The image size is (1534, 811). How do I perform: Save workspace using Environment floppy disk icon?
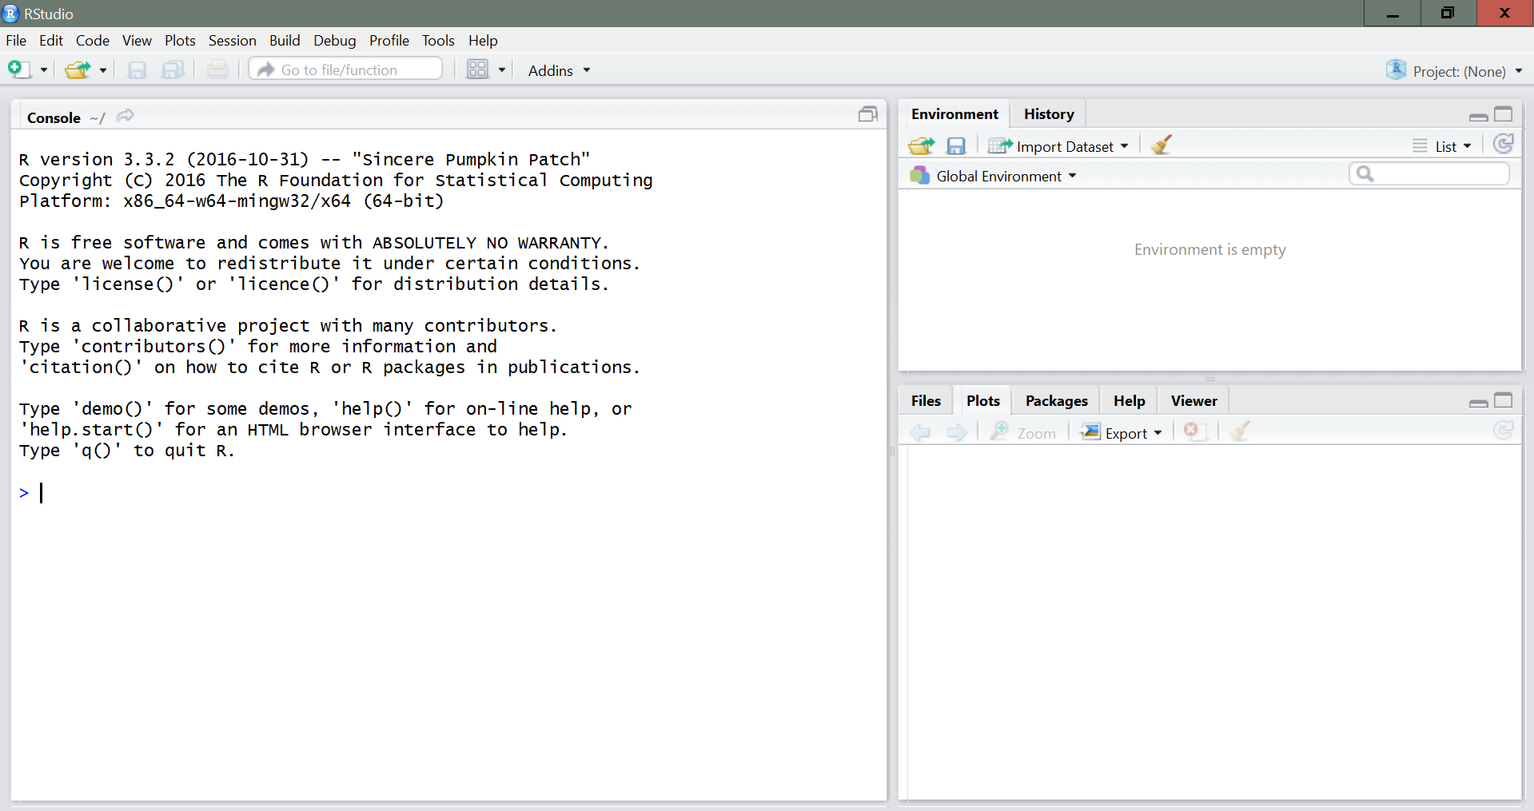click(x=956, y=145)
